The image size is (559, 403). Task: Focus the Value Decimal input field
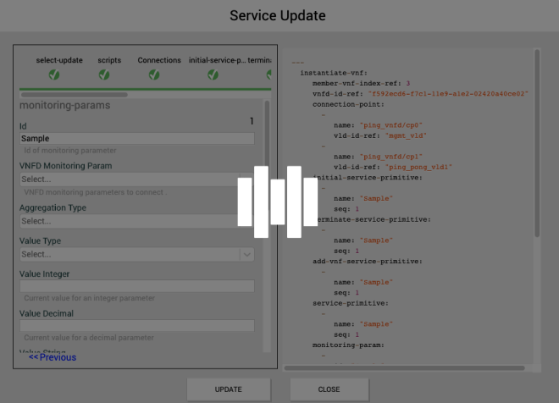click(x=136, y=326)
